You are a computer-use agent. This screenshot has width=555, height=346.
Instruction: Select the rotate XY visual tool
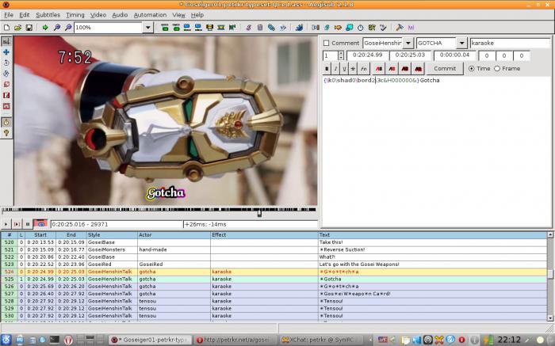point(6,74)
